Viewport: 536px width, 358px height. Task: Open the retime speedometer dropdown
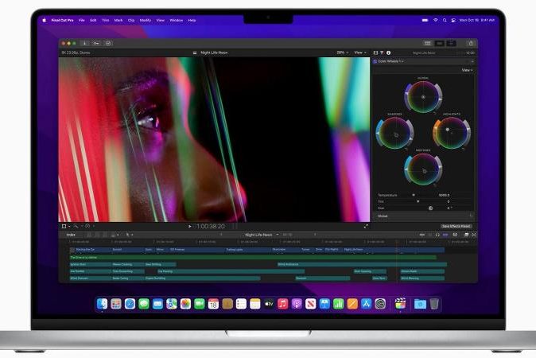89,227
